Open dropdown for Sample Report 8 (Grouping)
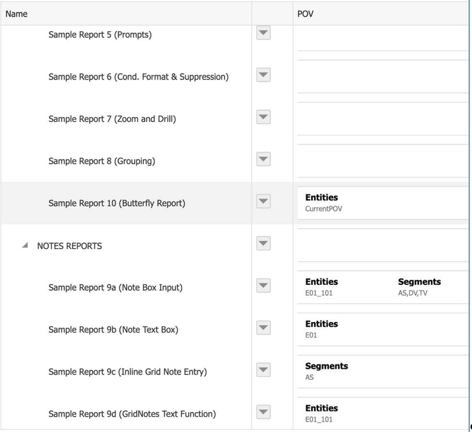Image resolution: width=472 pixels, height=432 pixels. (x=263, y=160)
